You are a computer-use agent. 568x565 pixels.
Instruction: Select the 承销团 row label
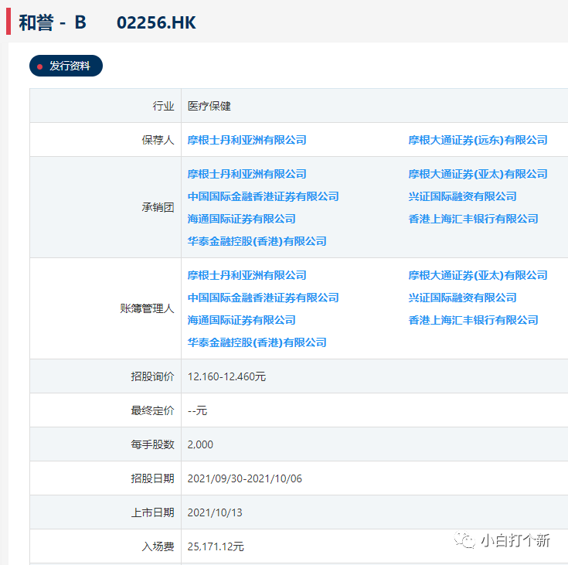click(158, 207)
